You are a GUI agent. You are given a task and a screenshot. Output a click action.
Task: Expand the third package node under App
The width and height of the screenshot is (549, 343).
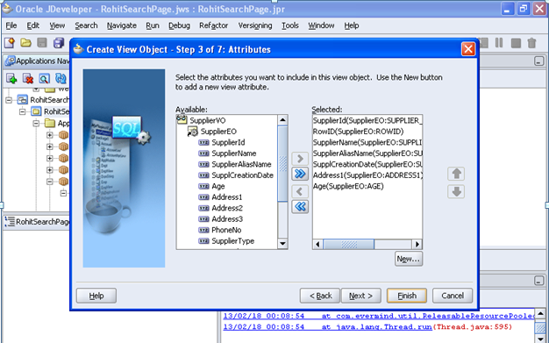point(49,158)
